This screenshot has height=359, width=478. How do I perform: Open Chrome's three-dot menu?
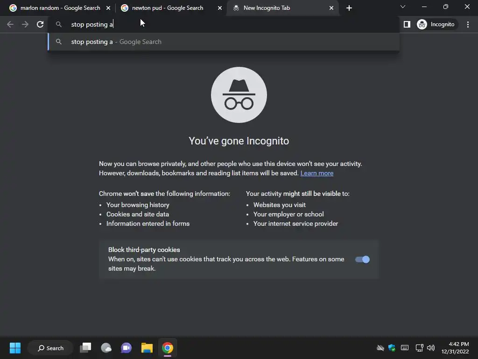(468, 24)
